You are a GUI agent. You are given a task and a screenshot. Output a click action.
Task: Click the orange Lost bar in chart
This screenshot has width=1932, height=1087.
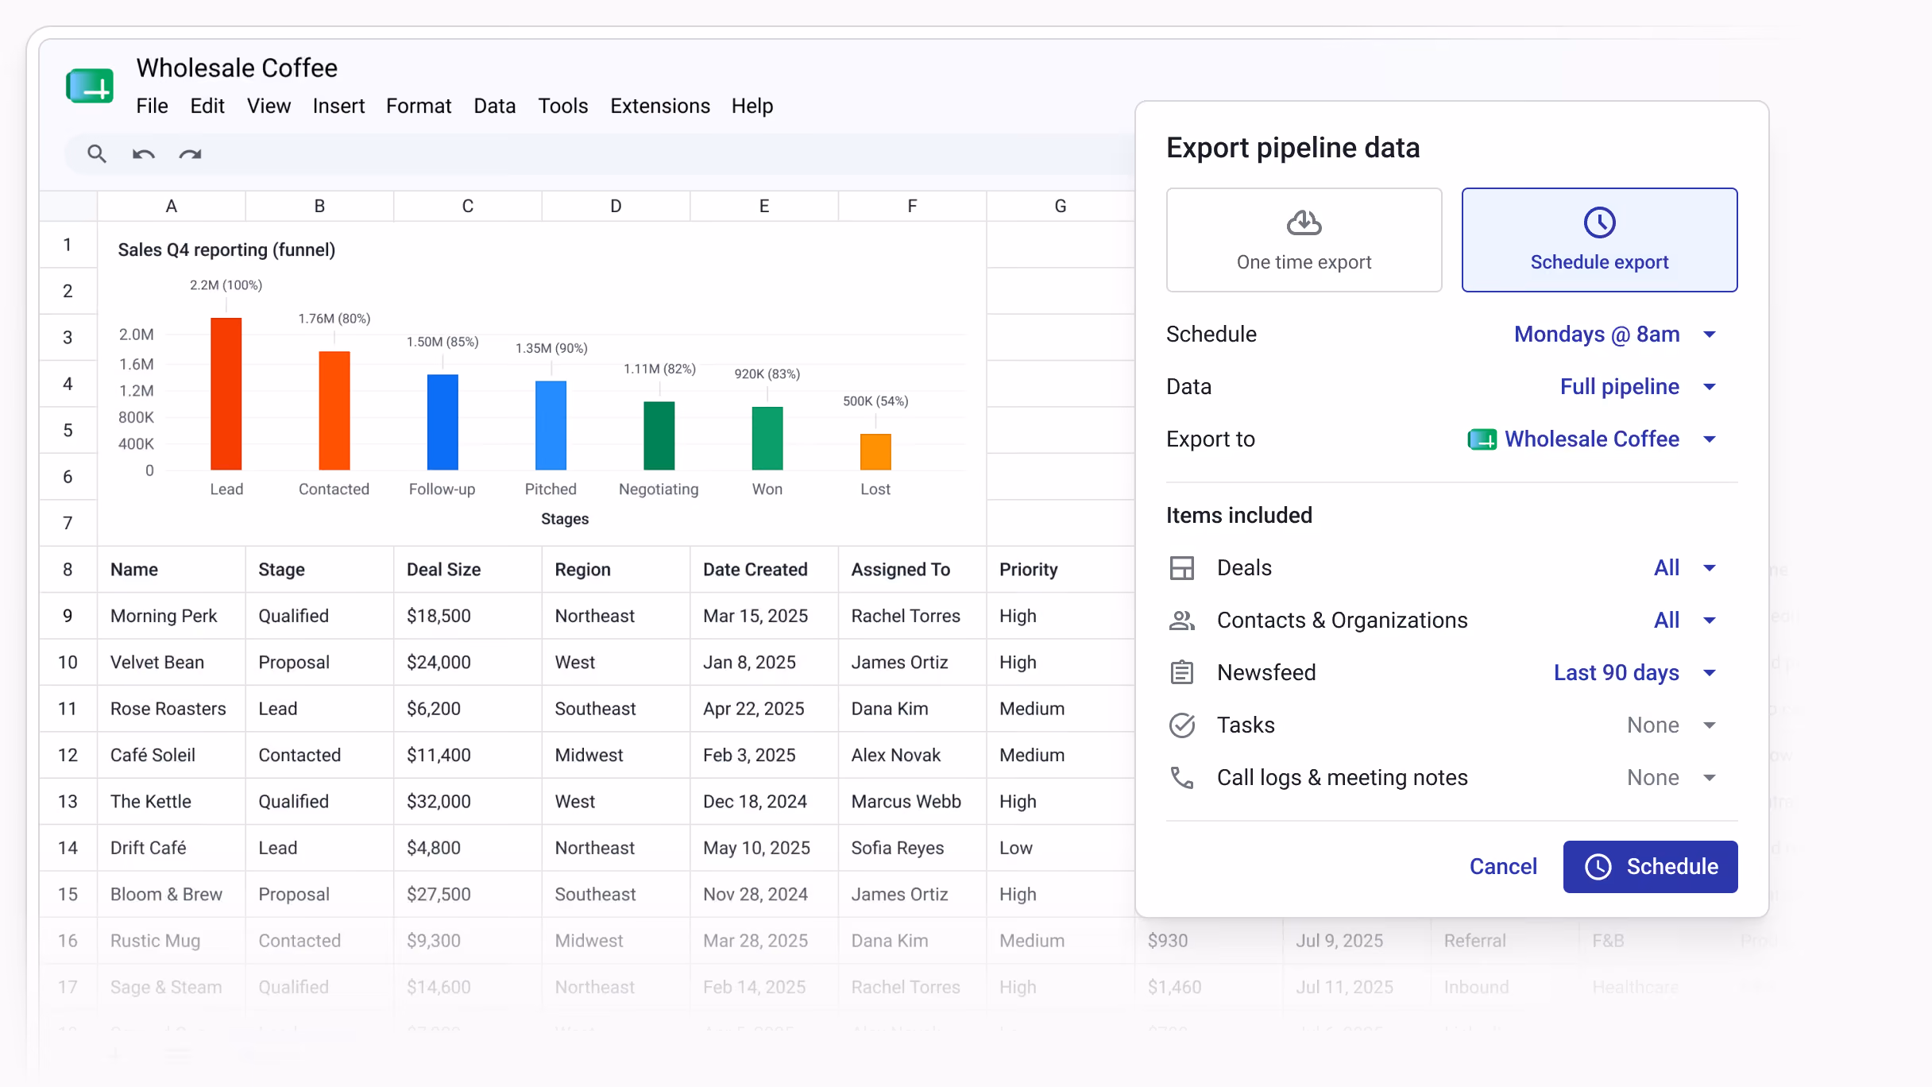tap(875, 452)
